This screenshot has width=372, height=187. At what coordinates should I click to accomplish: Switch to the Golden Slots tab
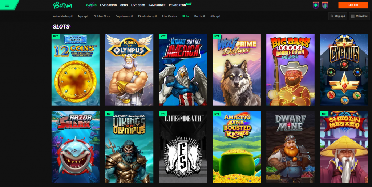[x=102, y=16]
